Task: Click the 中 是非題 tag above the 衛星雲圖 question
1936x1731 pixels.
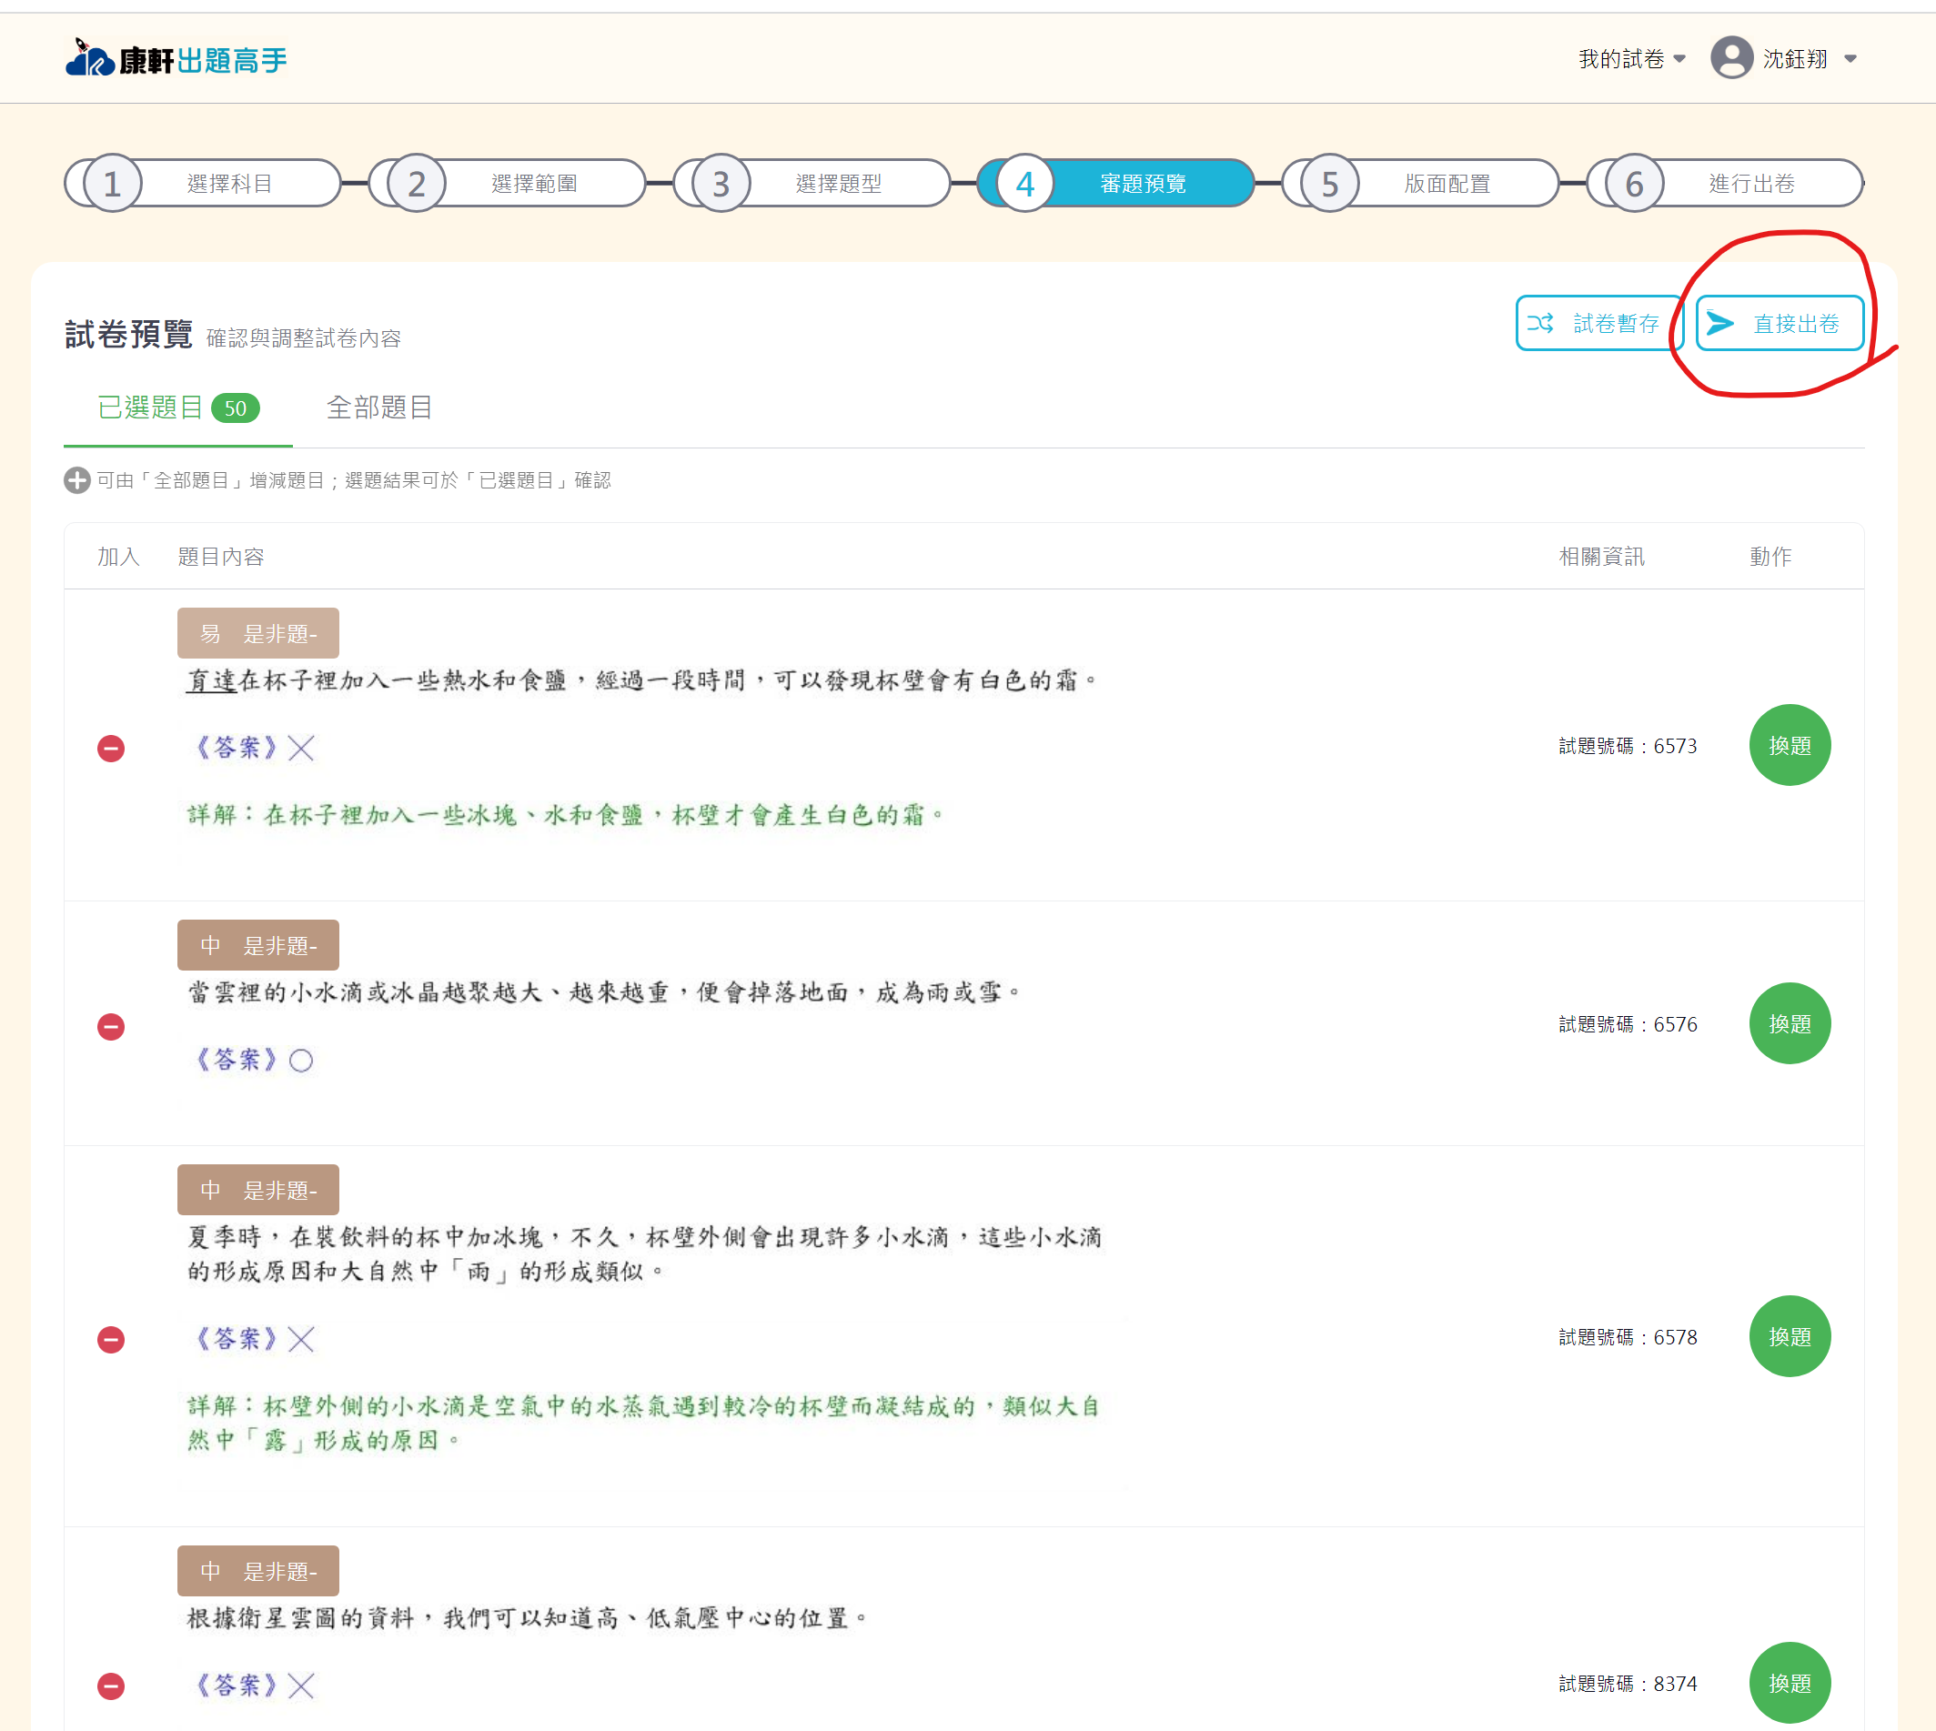Action: tap(257, 1571)
